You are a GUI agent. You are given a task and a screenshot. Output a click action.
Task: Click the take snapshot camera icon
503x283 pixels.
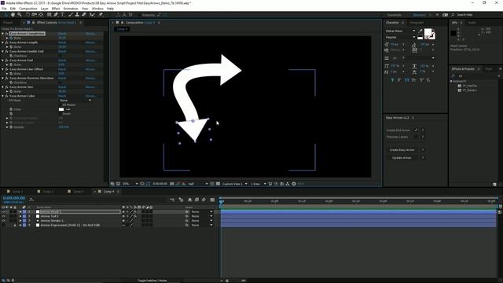172,184
